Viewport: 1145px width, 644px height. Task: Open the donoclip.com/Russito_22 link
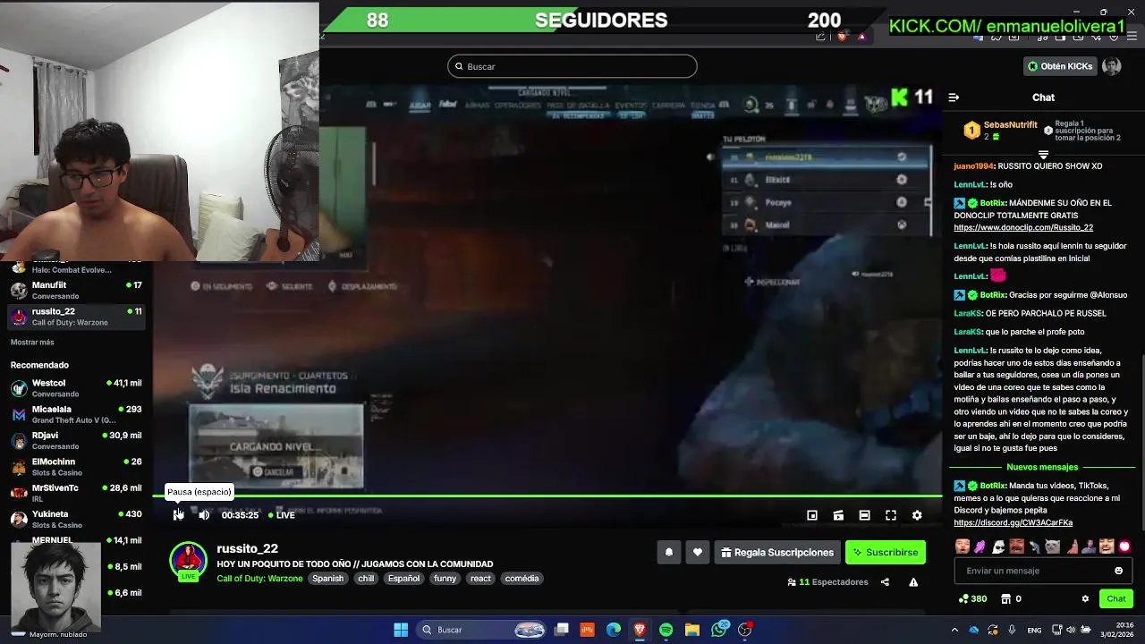tap(1023, 227)
